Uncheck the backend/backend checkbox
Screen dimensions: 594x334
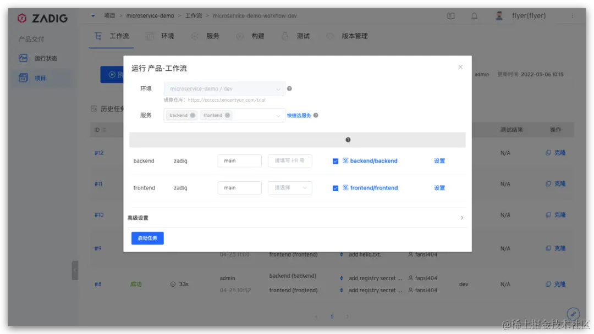[x=335, y=161]
